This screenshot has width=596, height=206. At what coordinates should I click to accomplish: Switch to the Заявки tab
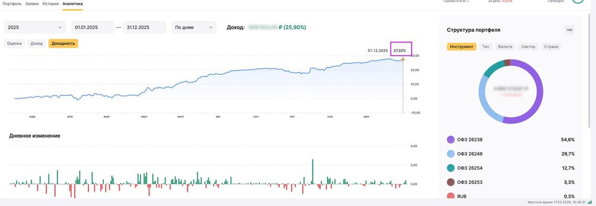(x=32, y=3)
